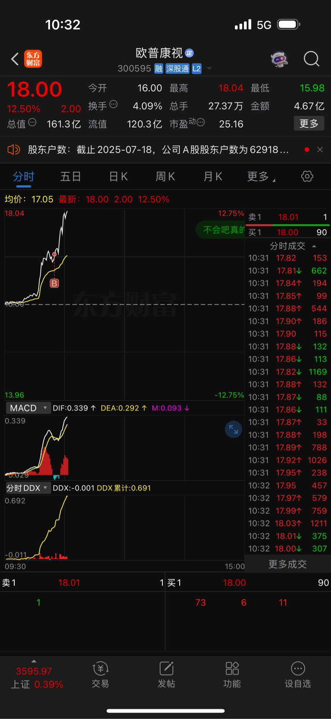
Task: Tap 买1 18.00 order row in side panel
Action: coord(288,232)
